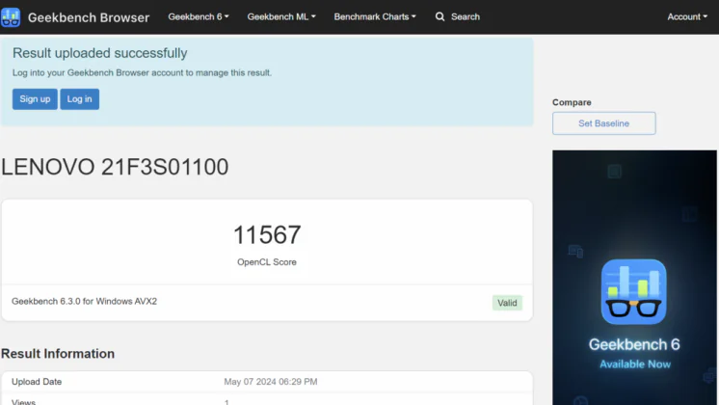Open the Benchmark Charts dropdown
Viewport: 719px width, 405px height.
pos(375,17)
